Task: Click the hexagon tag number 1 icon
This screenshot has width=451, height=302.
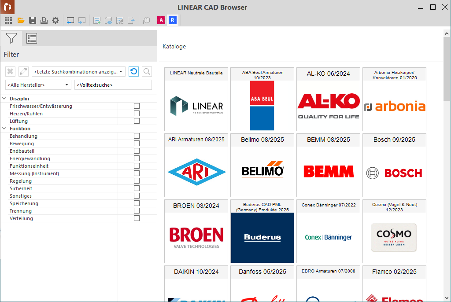Action: 146,20
